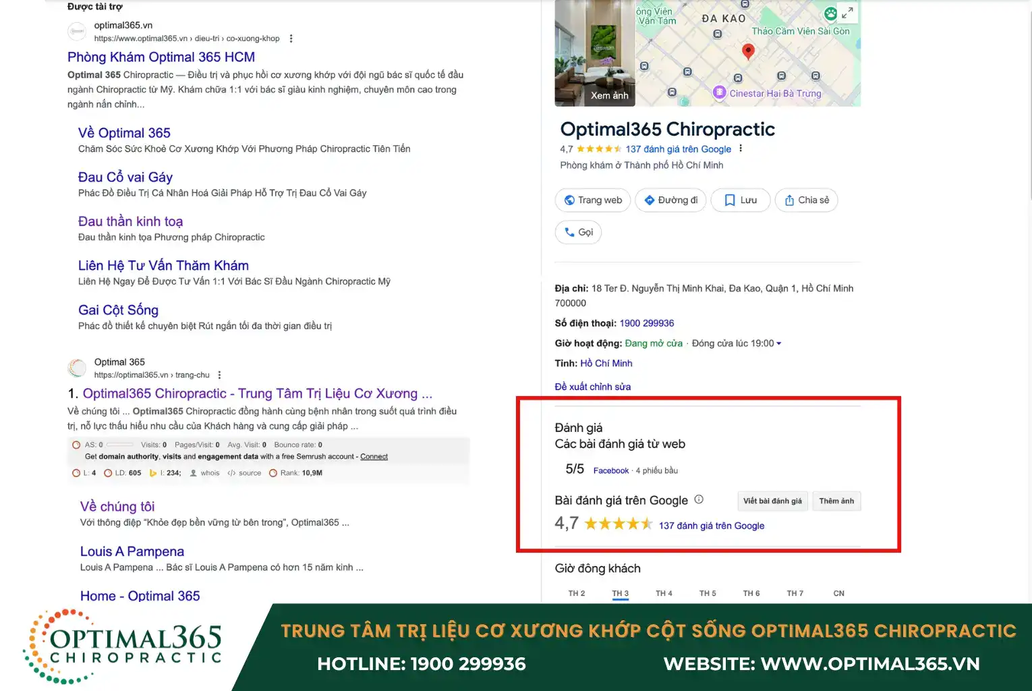Screen dimensions: 1032x691
Task: Open three-dot menu next to Bài đánh giá trên Google
Action: [699, 500]
